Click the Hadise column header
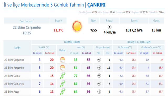The image size is (168, 96). [62, 50]
